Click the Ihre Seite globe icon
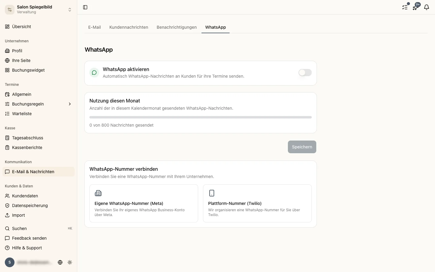This screenshot has width=435, height=272. point(7,60)
